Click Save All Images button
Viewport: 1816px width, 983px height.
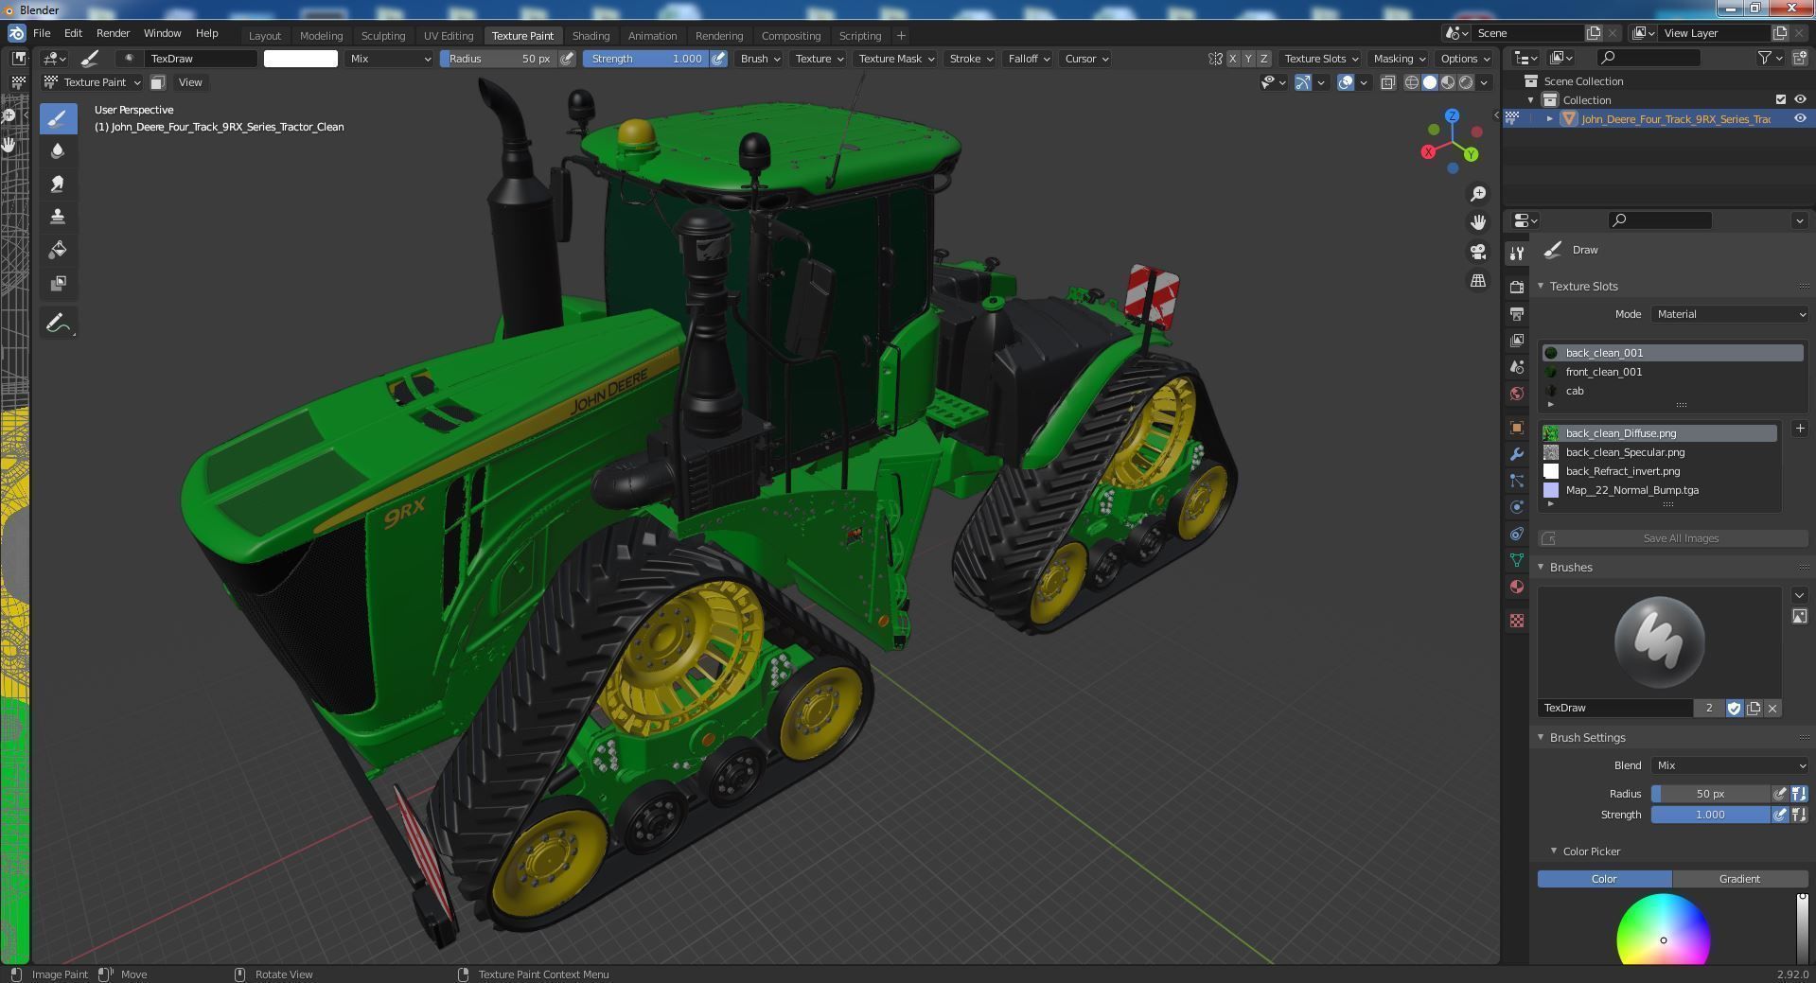coord(1672,538)
